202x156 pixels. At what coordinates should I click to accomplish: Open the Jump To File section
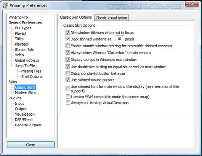coord(25,66)
